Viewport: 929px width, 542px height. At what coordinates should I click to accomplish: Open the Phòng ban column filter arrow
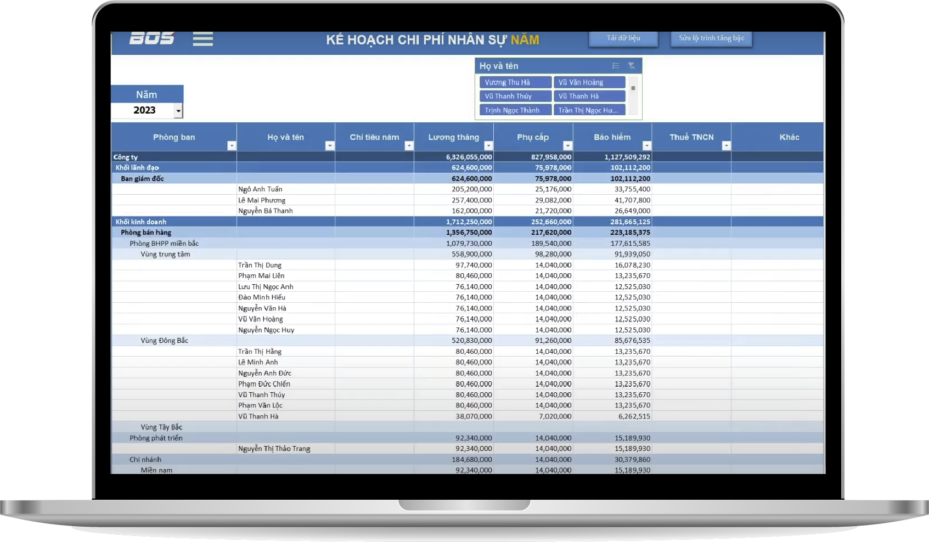pyautogui.click(x=232, y=145)
